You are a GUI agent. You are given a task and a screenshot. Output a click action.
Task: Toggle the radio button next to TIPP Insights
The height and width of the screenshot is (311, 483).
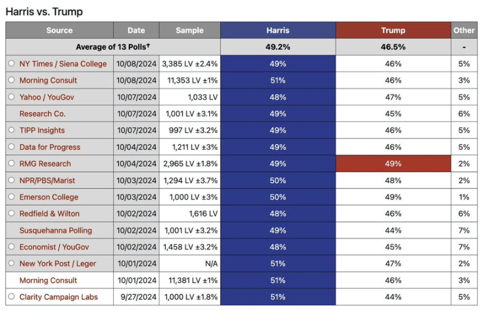(x=11, y=131)
